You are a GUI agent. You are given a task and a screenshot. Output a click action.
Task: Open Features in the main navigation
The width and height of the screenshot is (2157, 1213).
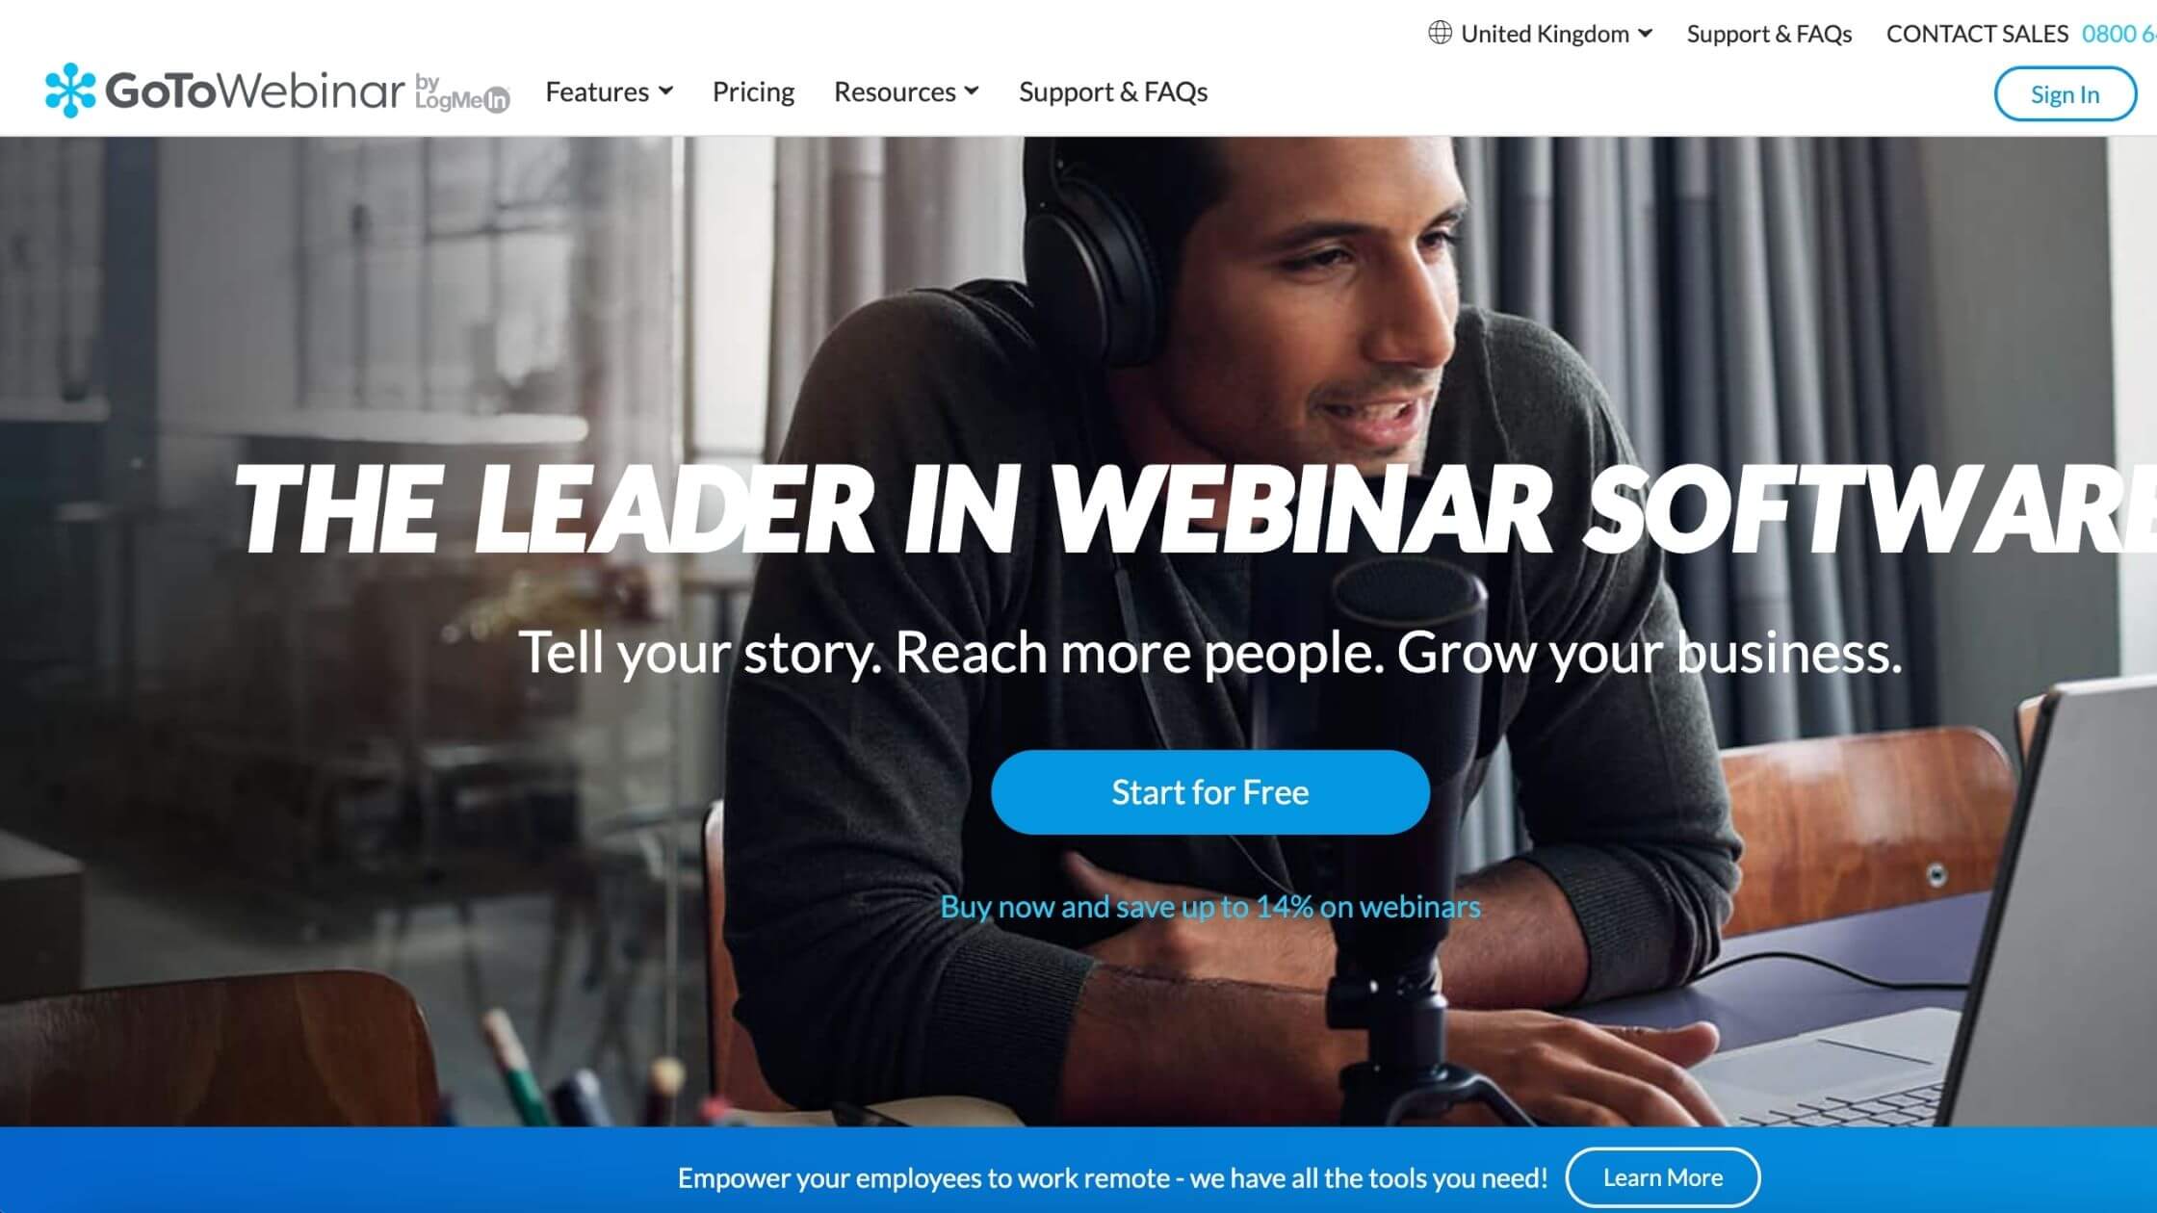tap(597, 91)
